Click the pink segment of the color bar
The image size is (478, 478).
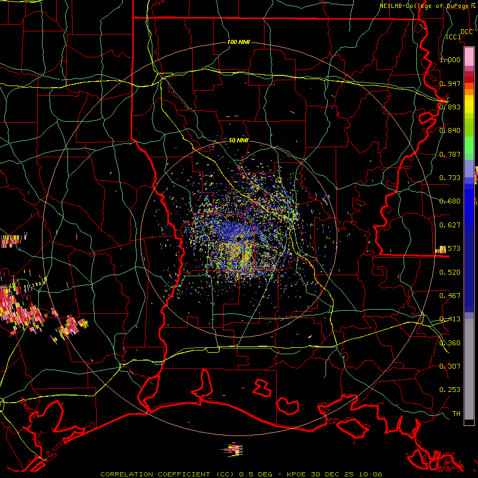coord(469,56)
